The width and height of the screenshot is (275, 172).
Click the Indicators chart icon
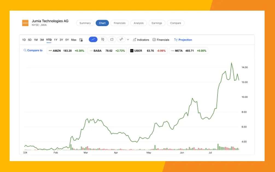coord(134,40)
